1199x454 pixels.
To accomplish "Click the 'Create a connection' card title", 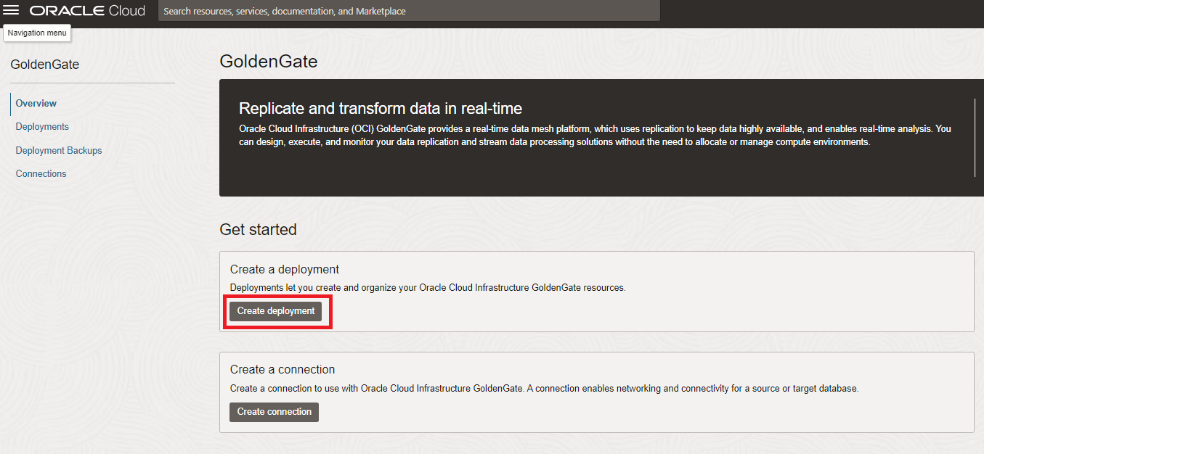I will point(283,370).
